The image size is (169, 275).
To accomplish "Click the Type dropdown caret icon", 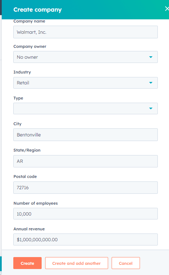I will (151, 108).
